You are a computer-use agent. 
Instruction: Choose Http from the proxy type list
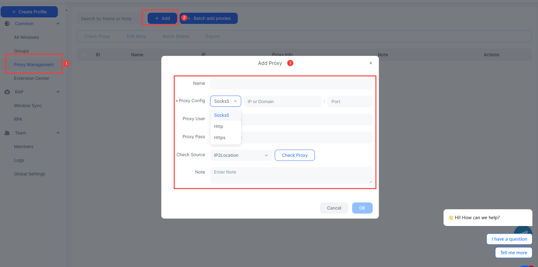219,126
